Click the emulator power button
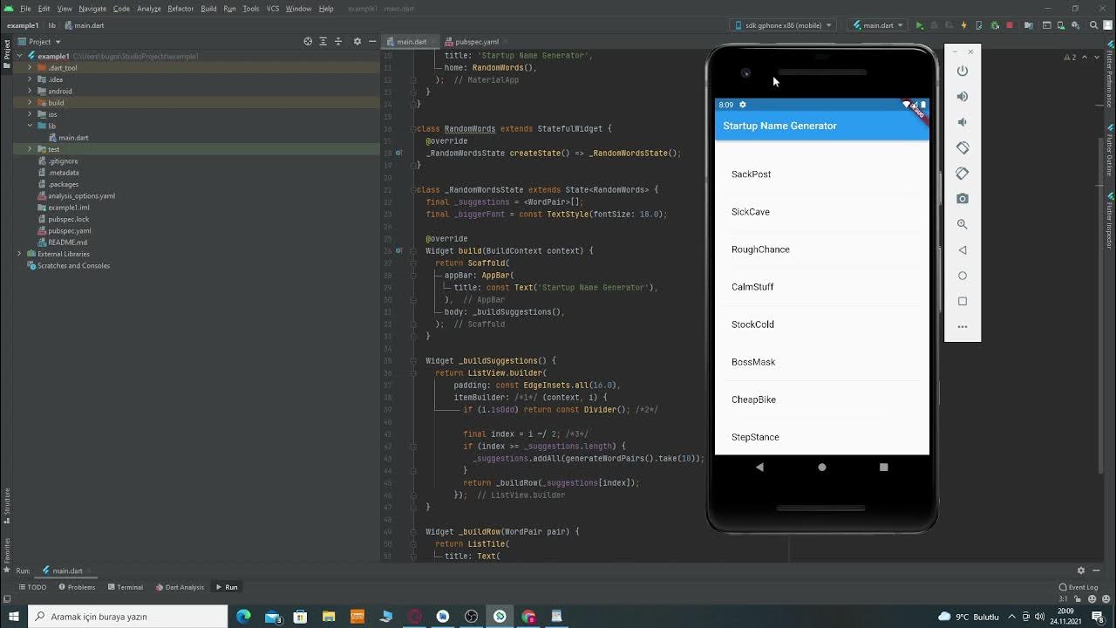This screenshot has height=628, width=1116. 963,71
